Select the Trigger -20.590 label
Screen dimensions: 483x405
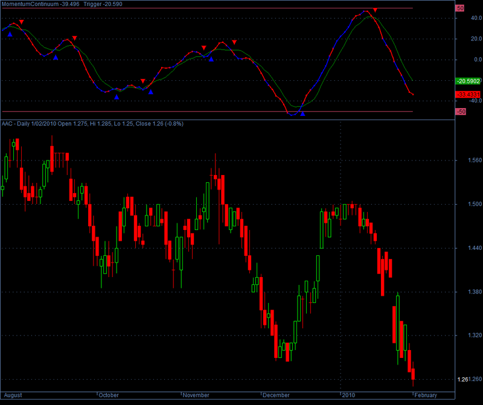(x=103, y=4)
